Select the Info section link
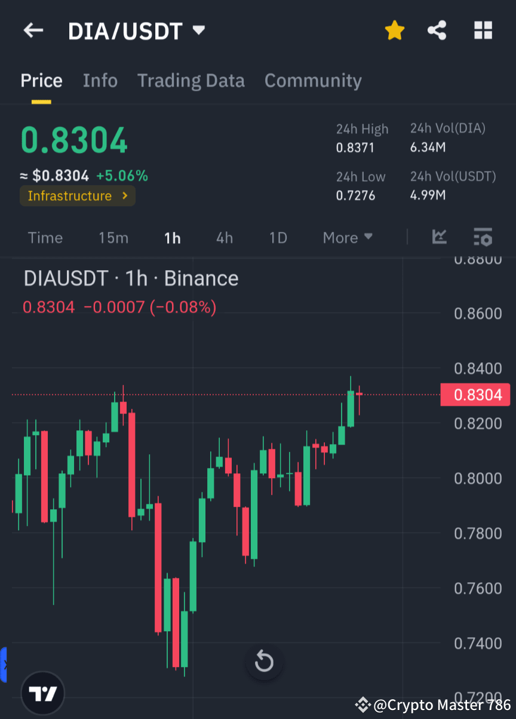Image resolution: width=516 pixels, height=719 pixels. (100, 80)
